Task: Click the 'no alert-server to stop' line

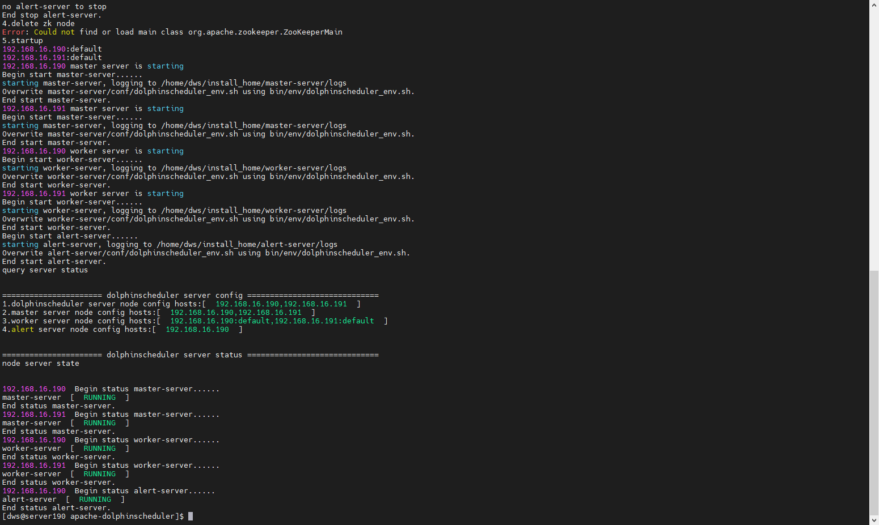Action: [x=54, y=7]
